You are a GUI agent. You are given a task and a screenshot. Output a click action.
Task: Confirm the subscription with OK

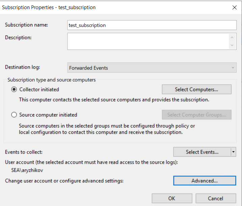tap(172, 198)
